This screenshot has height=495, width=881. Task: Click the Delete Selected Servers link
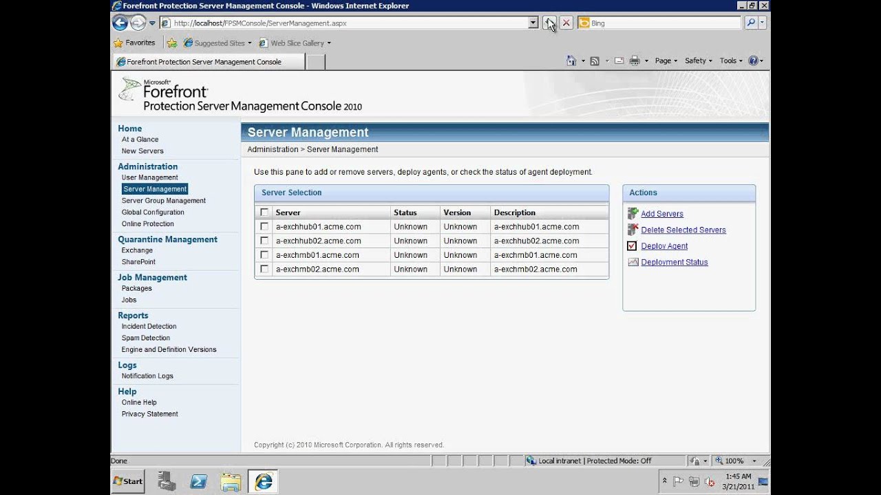[x=683, y=230]
